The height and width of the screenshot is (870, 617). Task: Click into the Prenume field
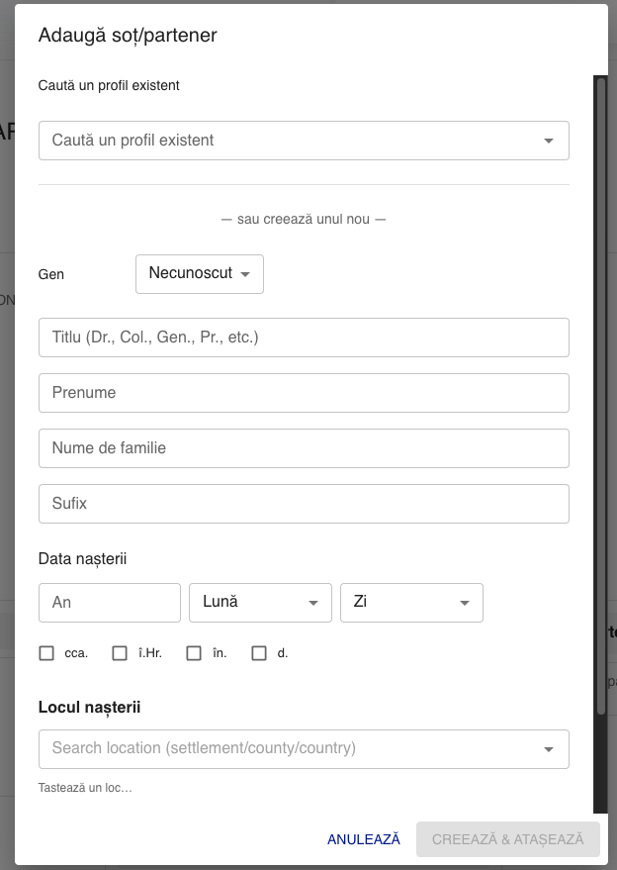pyautogui.click(x=304, y=393)
